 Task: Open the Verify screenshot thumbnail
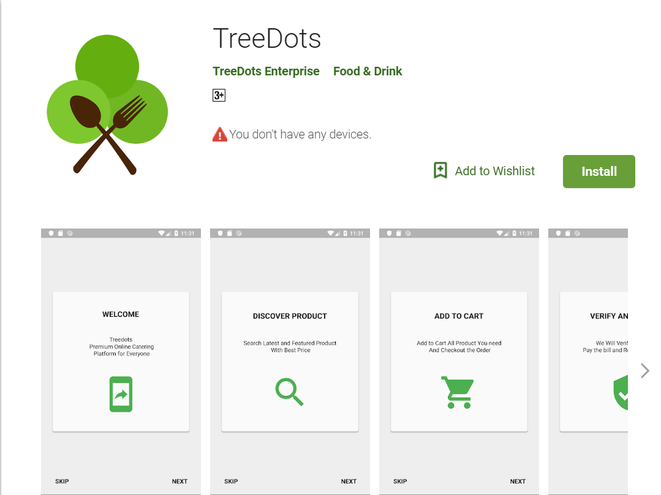point(588,361)
